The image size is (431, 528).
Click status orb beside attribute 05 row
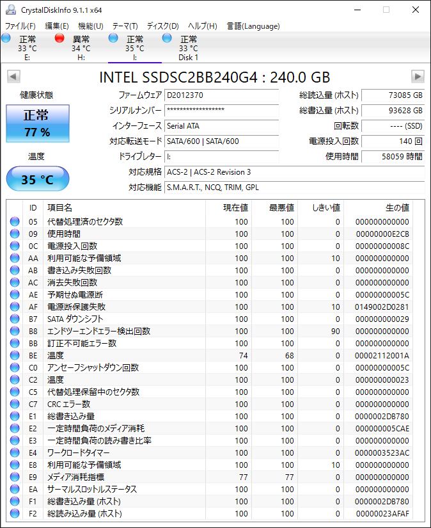pyautogui.click(x=15, y=222)
